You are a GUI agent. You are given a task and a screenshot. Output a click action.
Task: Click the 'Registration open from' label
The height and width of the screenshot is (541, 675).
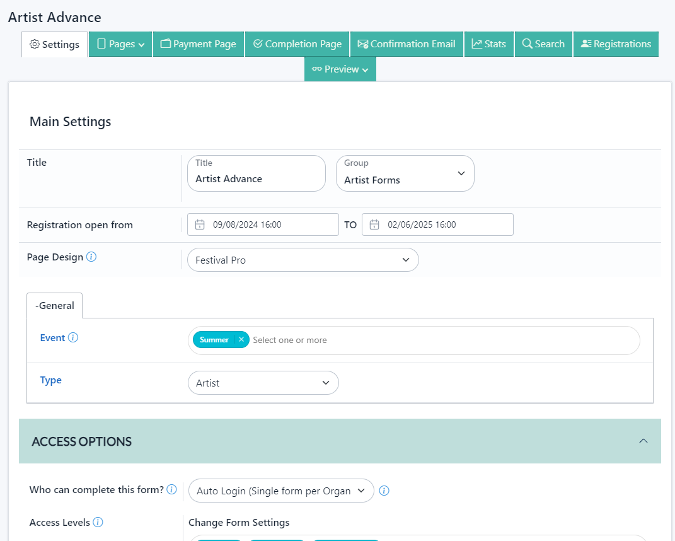(80, 225)
